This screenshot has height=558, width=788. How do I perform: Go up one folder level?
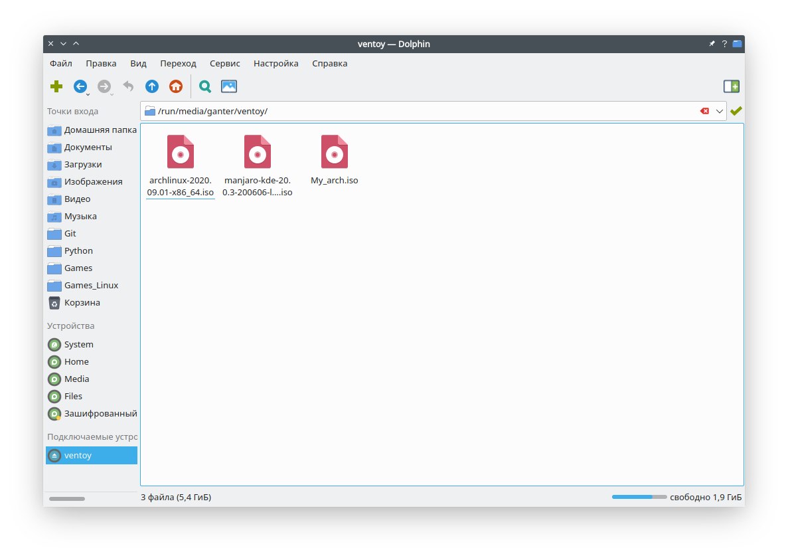point(152,86)
